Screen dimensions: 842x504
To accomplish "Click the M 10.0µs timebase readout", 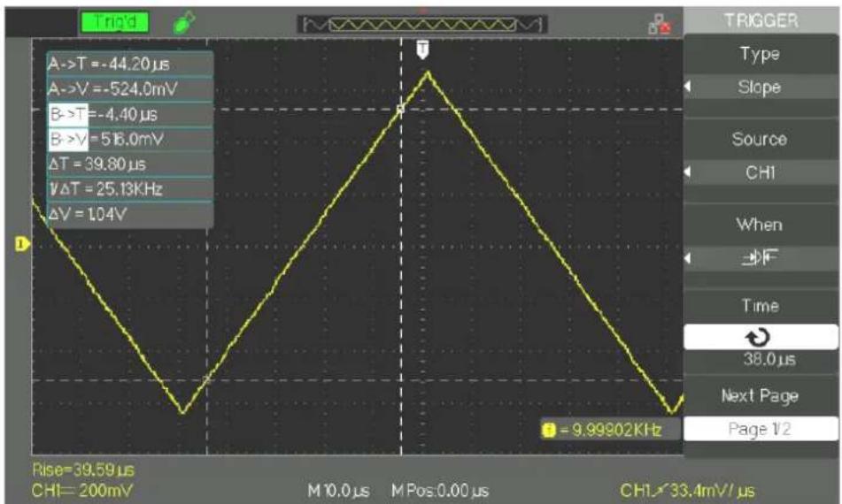I will [x=338, y=491].
